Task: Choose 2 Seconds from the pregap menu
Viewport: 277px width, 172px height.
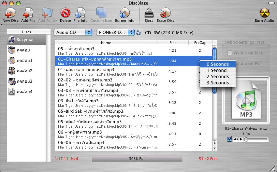Action: pos(218,77)
